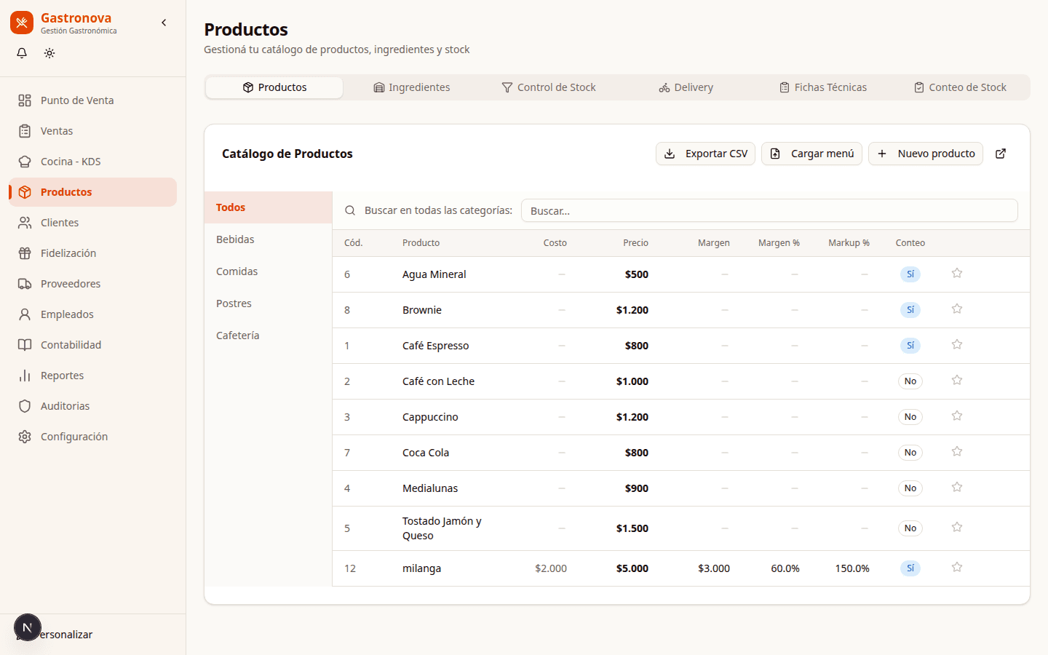
Task: Favorite the Cappuccino product star
Action: point(956,416)
